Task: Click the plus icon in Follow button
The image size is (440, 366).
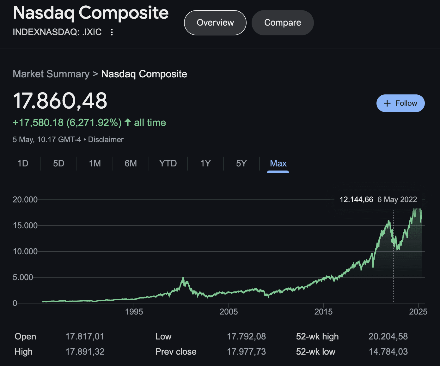Action: 387,104
